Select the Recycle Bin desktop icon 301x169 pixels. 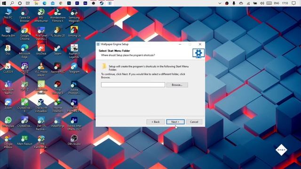click(x=8, y=31)
